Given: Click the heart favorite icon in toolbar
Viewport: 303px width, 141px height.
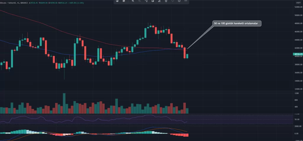Looking at the screenshot, I should click(173, 1).
